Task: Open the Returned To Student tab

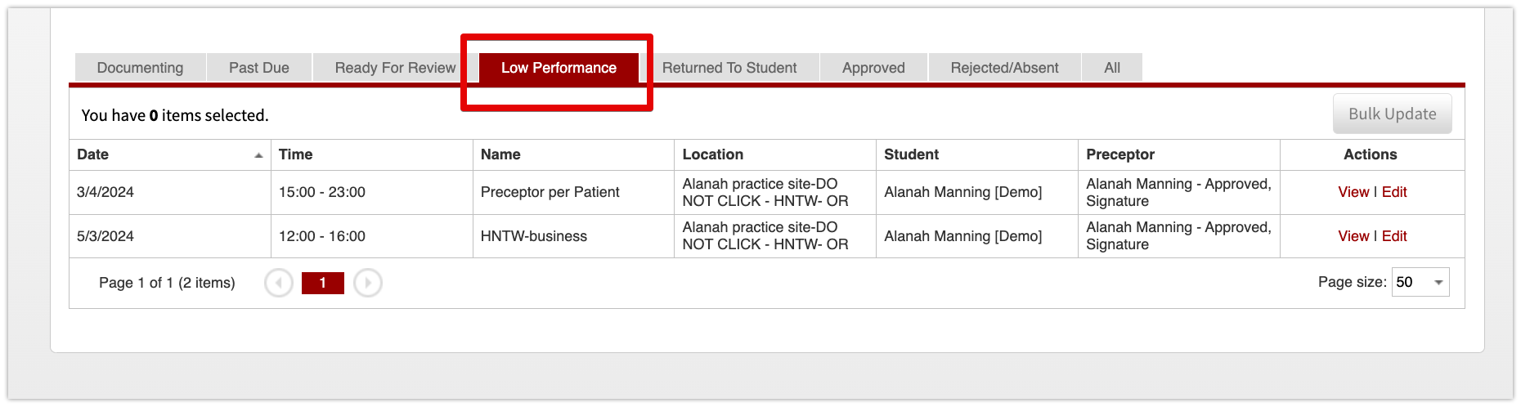Action: (729, 68)
